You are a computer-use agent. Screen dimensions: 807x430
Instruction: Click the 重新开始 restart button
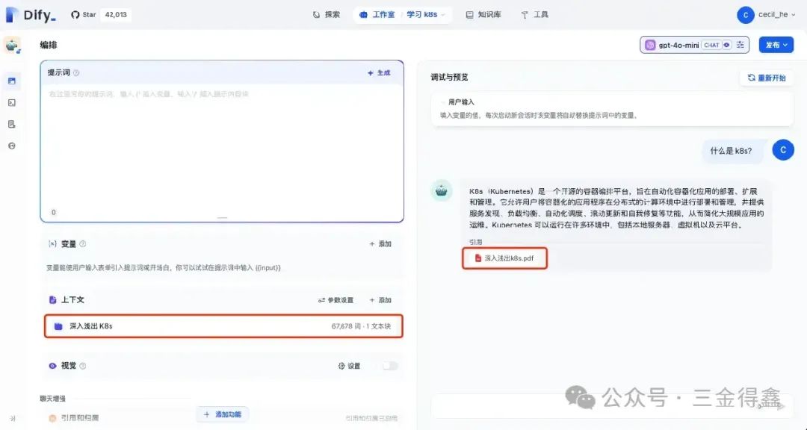(x=767, y=77)
